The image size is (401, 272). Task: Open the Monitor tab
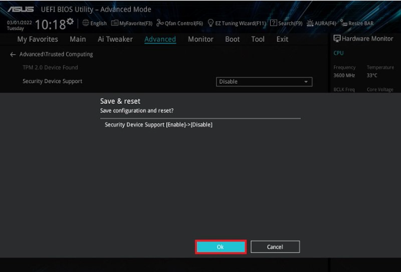(x=200, y=39)
